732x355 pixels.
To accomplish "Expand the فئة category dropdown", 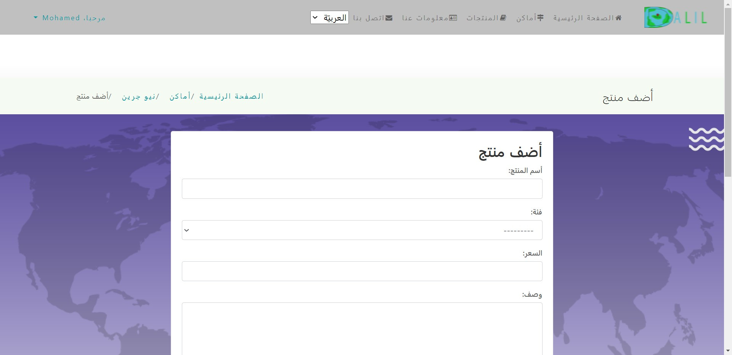I will point(361,230).
